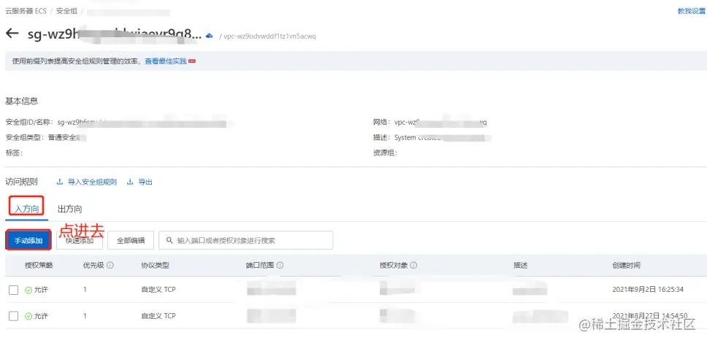Screen dimensions: 707x343
Task: Click the 描述 column header
Action: click(x=520, y=266)
